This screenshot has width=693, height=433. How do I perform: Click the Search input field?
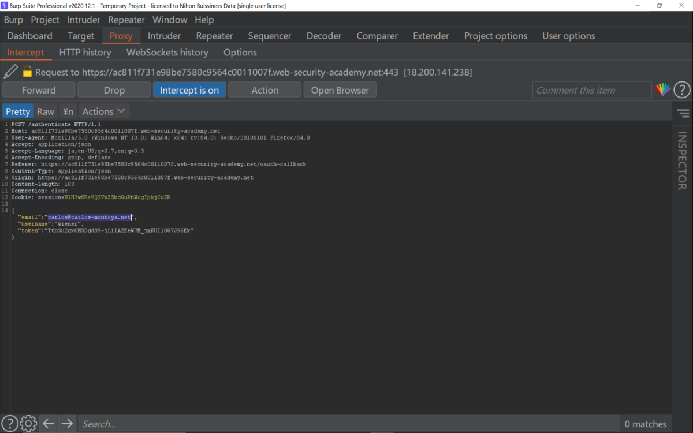[x=348, y=424]
